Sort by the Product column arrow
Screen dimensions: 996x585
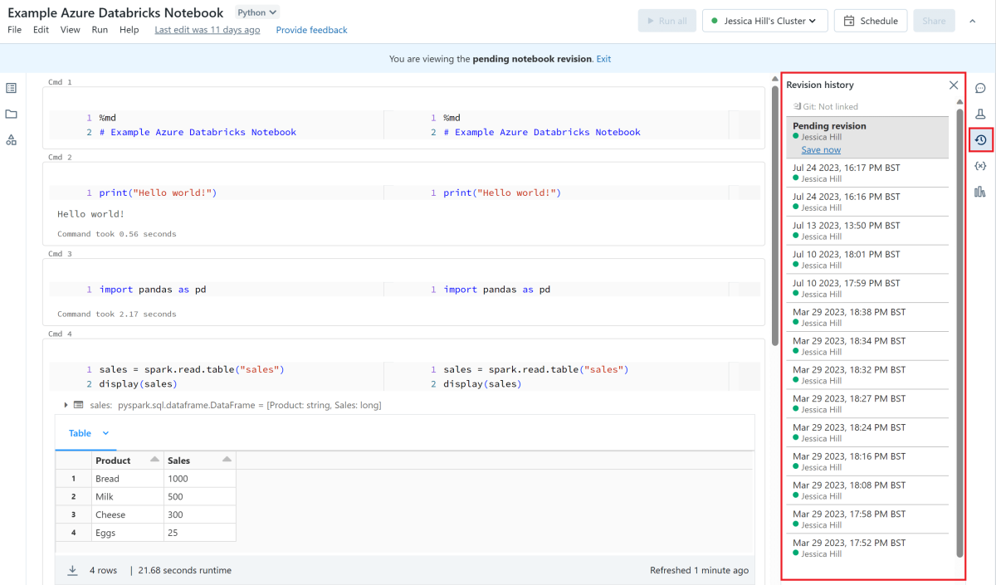pyautogui.click(x=154, y=460)
